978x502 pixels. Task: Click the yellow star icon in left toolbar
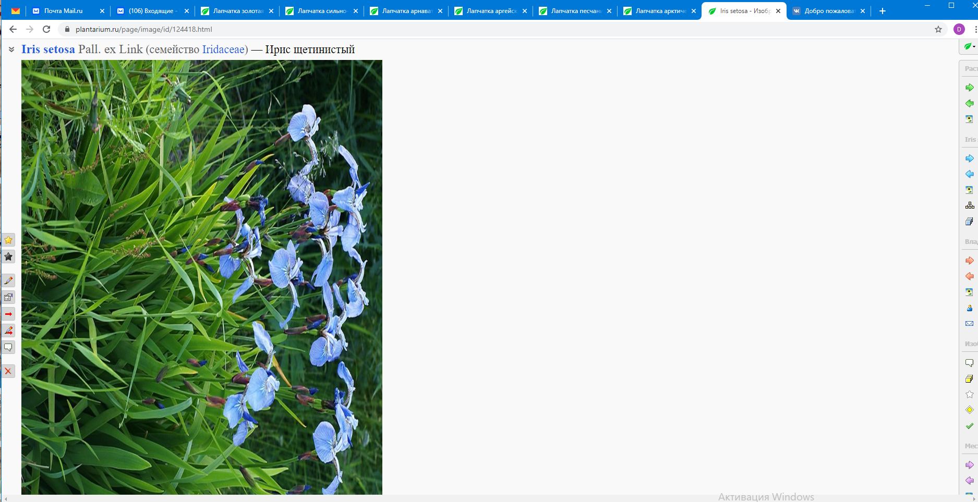[8, 240]
